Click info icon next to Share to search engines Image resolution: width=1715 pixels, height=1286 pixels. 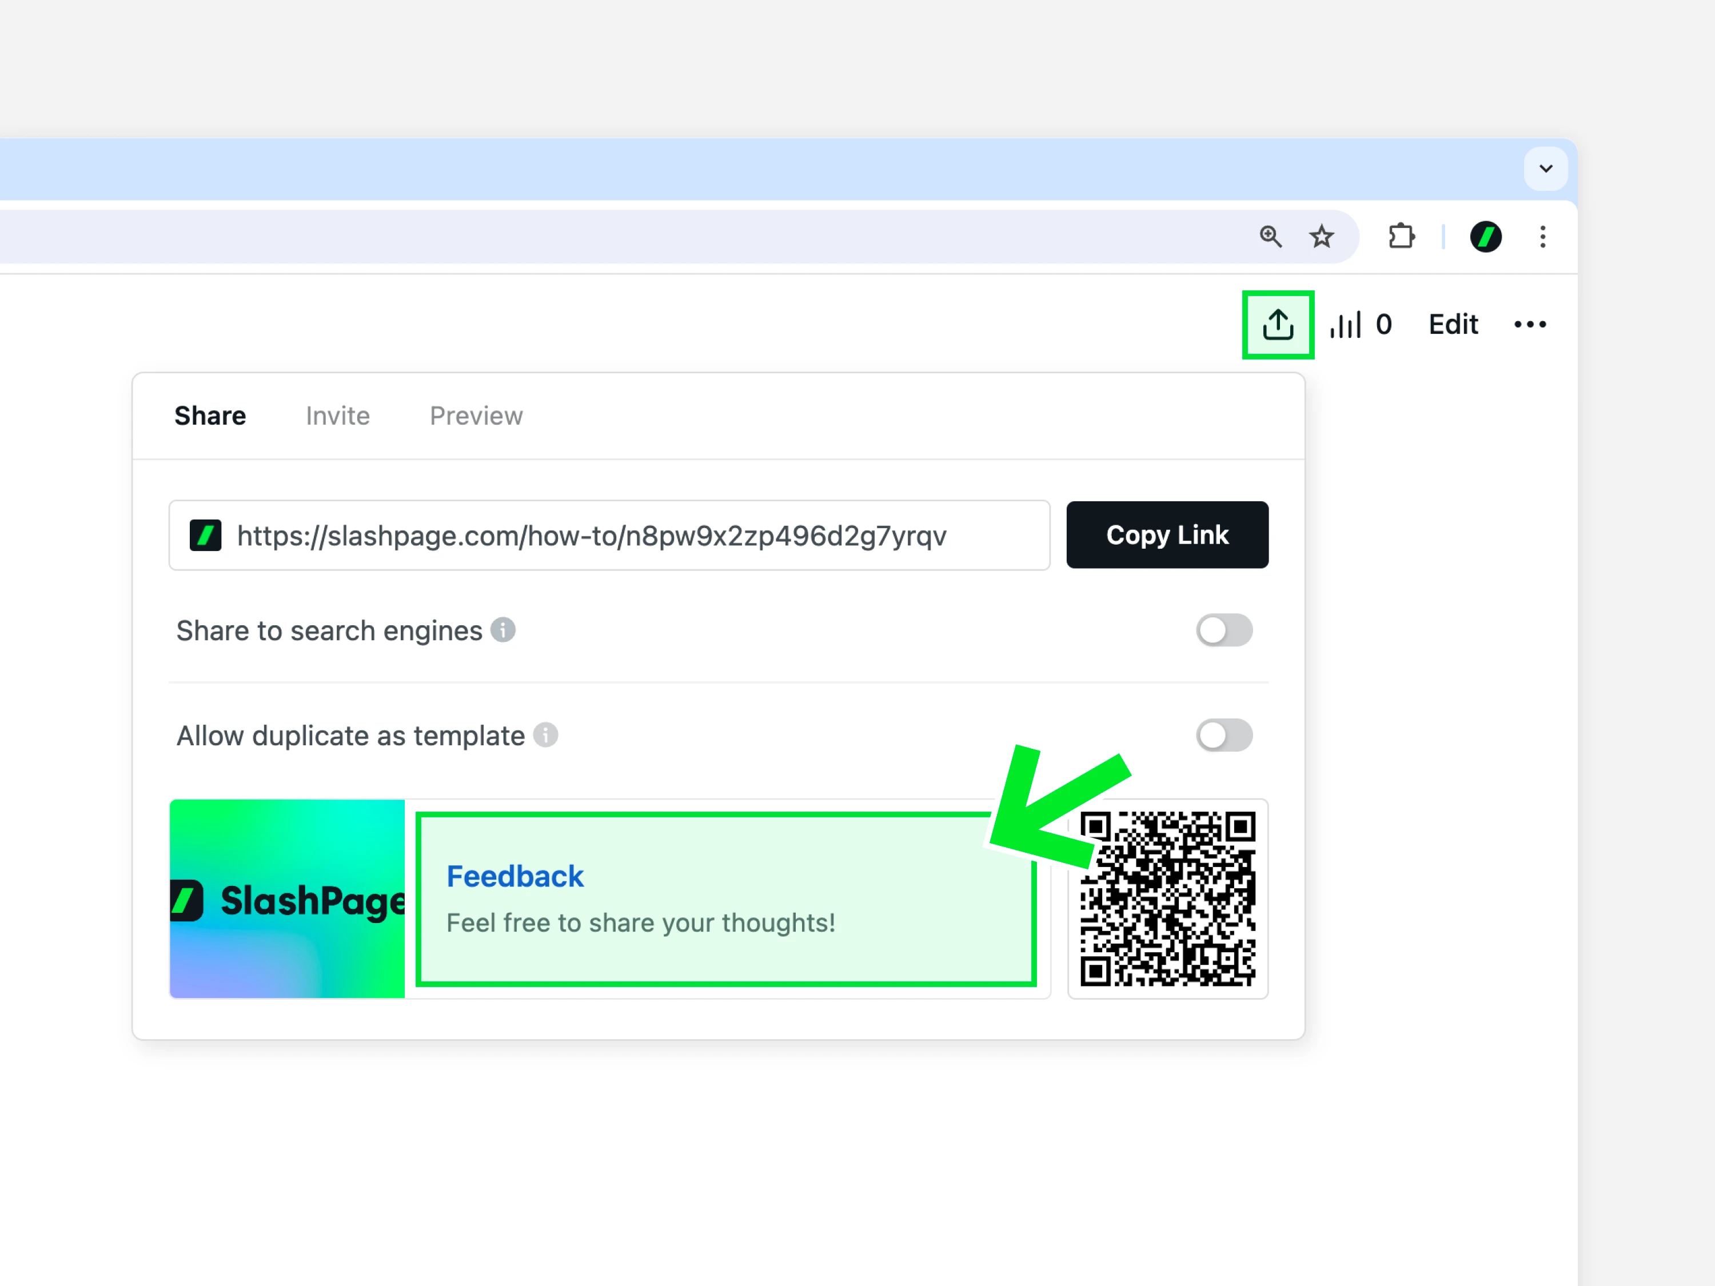pyautogui.click(x=503, y=629)
